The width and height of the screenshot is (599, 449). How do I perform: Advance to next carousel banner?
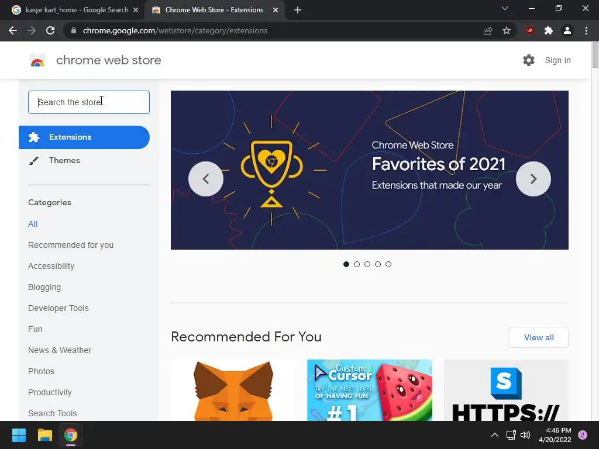(x=533, y=179)
